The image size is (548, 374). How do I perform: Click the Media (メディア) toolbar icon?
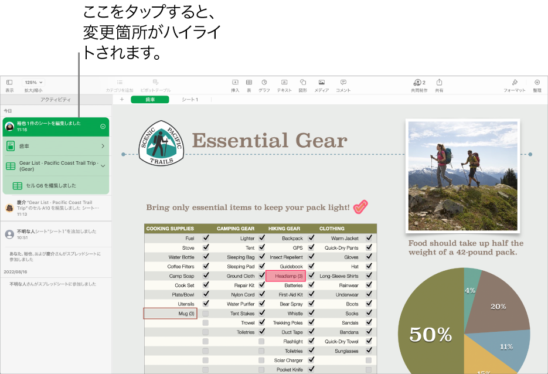[322, 83]
